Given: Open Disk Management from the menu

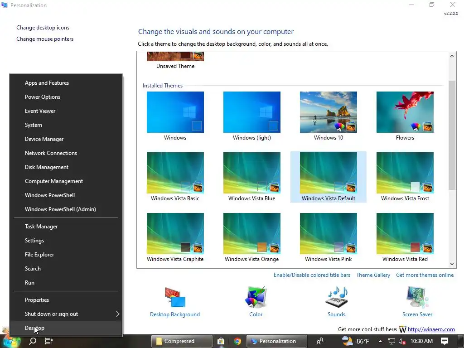Looking at the screenshot, I should [66, 167].
